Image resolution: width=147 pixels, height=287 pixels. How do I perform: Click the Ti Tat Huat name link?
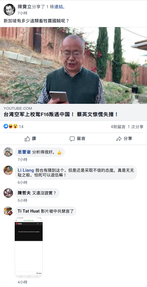29,211
